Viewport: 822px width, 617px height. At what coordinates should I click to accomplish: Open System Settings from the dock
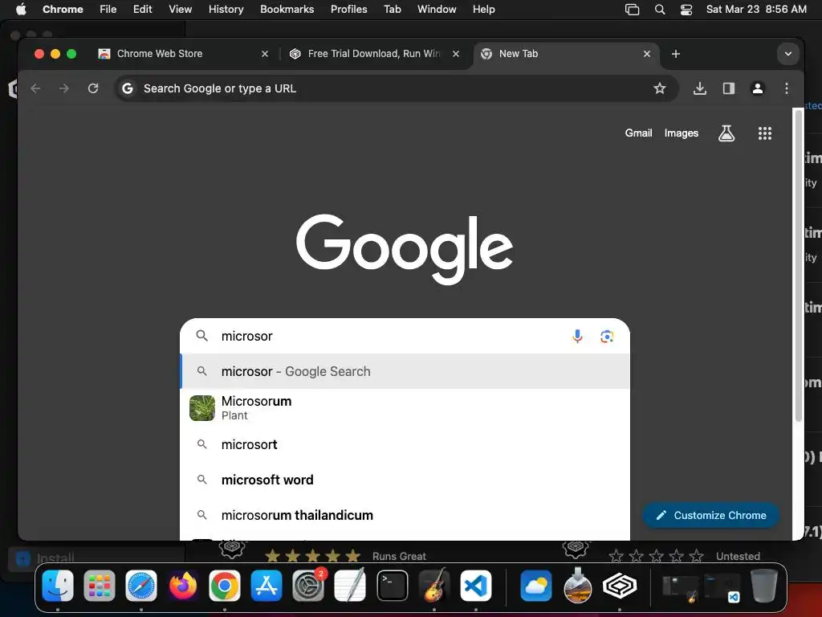[x=308, y=586]
